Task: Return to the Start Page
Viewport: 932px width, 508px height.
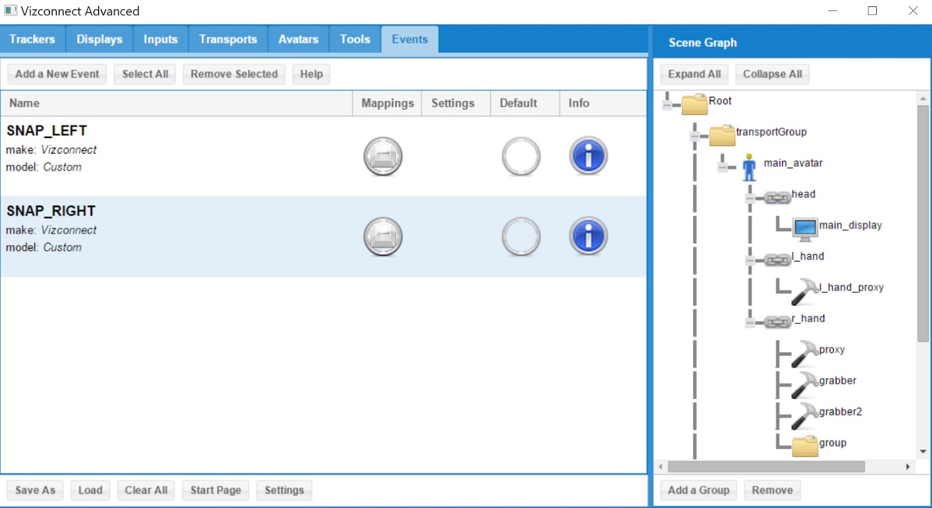Action: [216, 490]
